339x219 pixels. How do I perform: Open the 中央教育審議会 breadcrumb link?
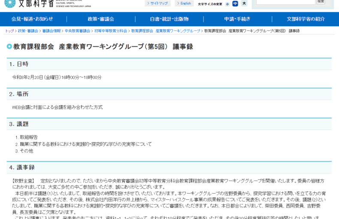coord(77,31)
